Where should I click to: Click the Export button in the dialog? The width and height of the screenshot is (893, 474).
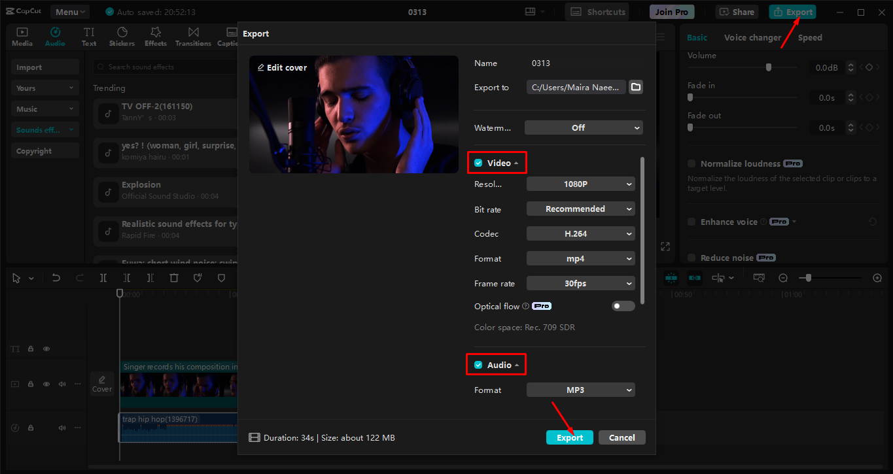[x=569, y=437]
